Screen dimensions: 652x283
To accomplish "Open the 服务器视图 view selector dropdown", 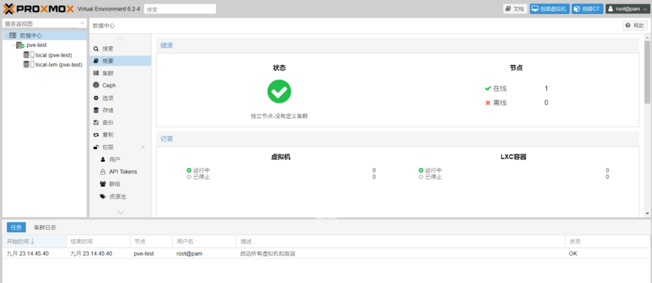I will [x=45, y=24].
